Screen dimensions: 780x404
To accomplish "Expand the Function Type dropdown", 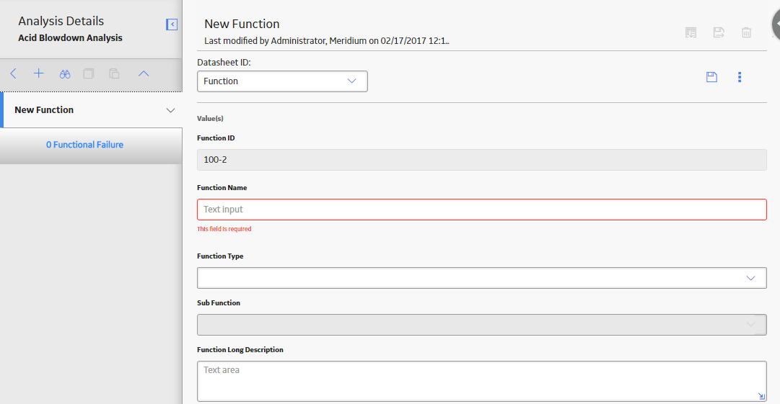I will [x=481, y=278].
